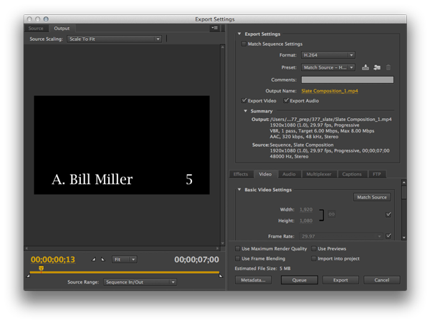Click the Height value 1,080
This screenshot has height=323, width=430.
pyautogui.click(x=306, y=221)
